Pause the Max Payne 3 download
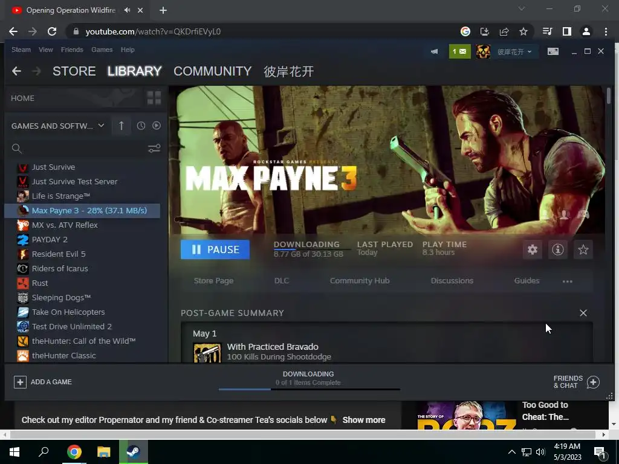This screenshot has height=464, width=619. click(215, 250)
